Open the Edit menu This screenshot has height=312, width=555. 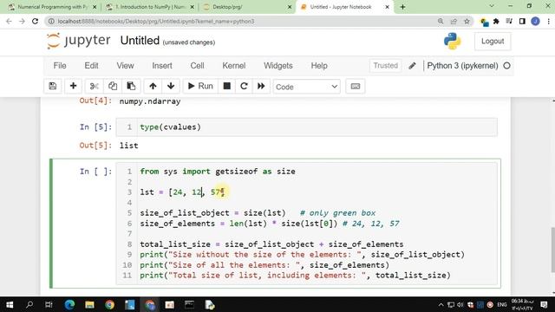tap(91, 66)
